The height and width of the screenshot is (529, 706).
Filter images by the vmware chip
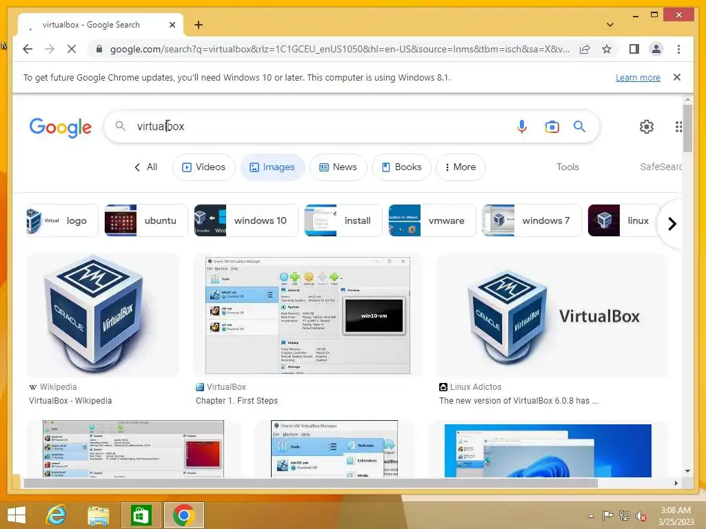[x=432, y=220]
